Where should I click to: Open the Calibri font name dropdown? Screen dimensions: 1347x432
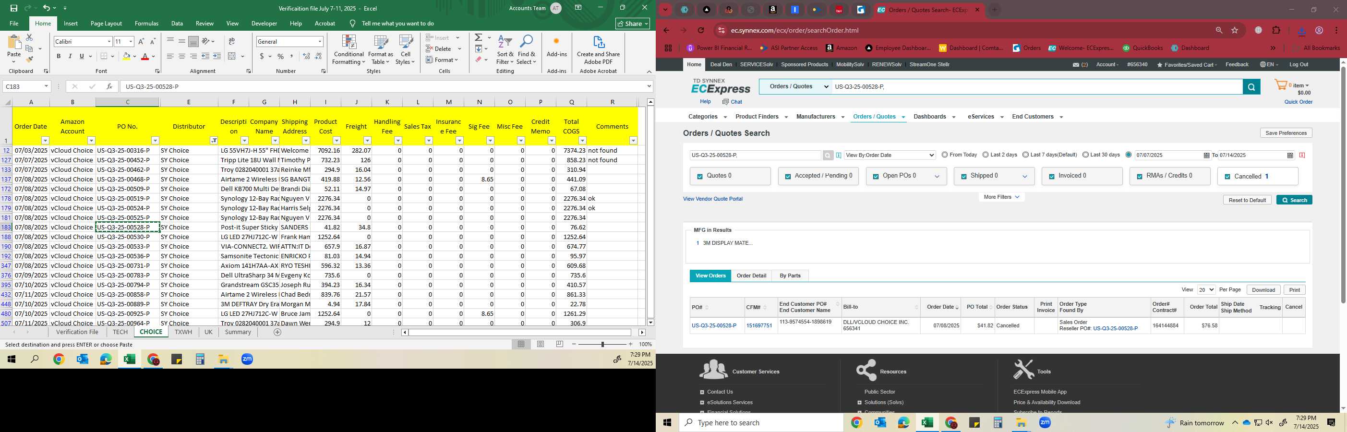pyautogui.click(x=109, y=41)
